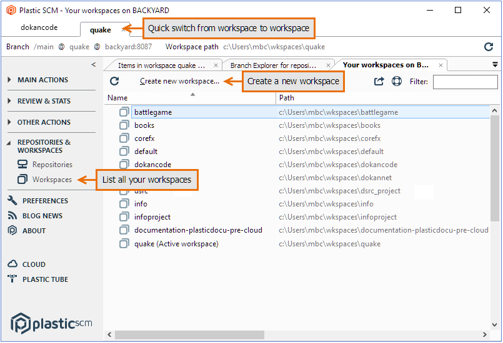The width and height of the screenshot is (503, 343).
Task: Click the Plastic SCM title bar logo
Action: tap(11, 10)
